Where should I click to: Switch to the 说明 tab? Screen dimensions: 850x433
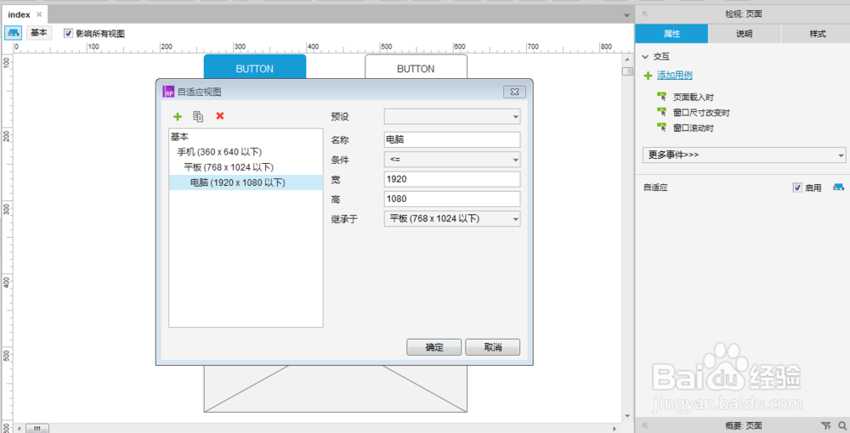pos(745,34)
